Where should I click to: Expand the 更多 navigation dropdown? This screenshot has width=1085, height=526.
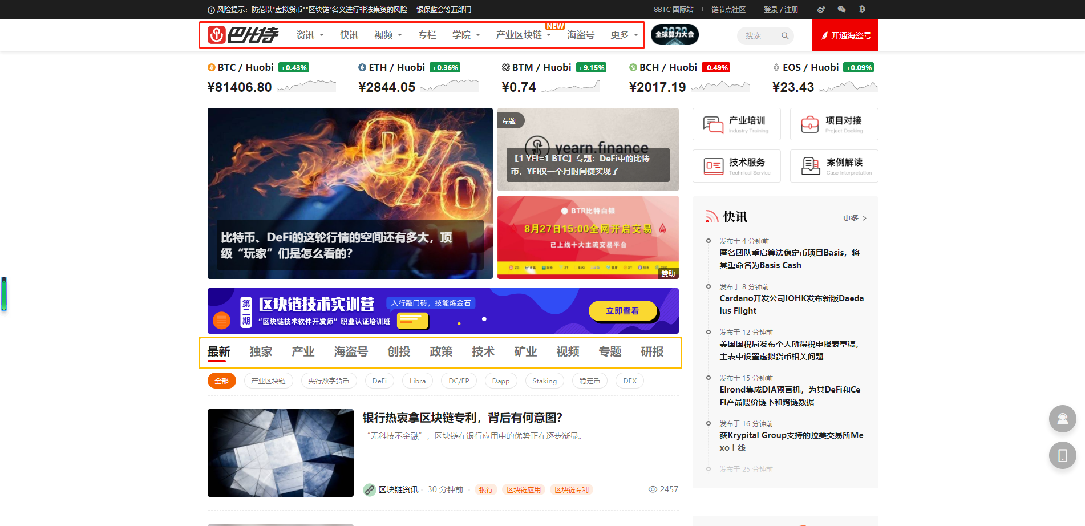coord(624,35)
